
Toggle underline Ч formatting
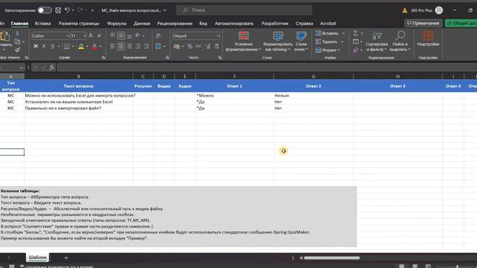pyautogui.click(x=52, y=46)
